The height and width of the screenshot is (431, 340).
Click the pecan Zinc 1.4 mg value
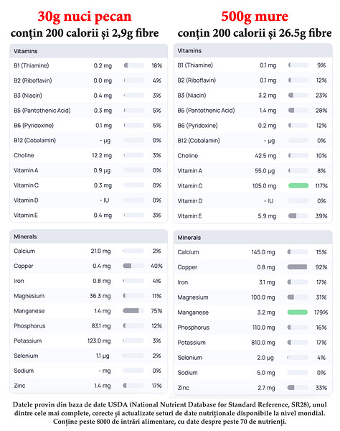(x=103, y=385)
